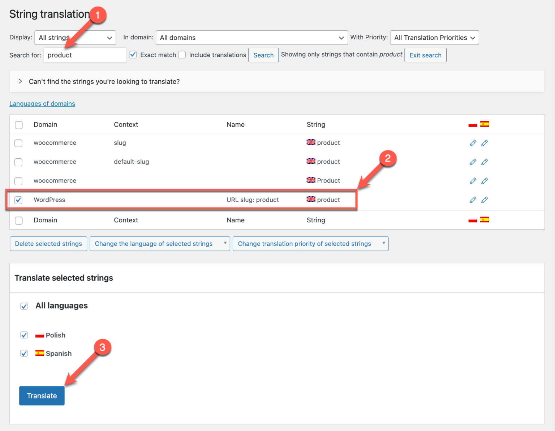Edit the Spanish translation of default-slug string
The image size is (555, 431).
coord(485,162)
